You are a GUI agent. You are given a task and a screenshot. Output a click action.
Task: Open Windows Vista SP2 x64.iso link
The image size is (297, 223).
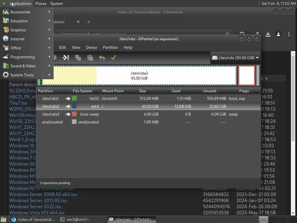click(37, 213)
